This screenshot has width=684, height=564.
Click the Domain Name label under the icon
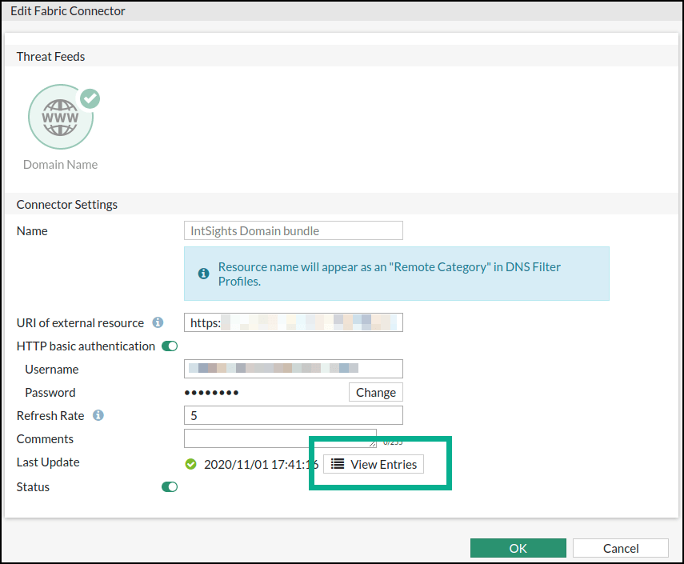point(60,164)
